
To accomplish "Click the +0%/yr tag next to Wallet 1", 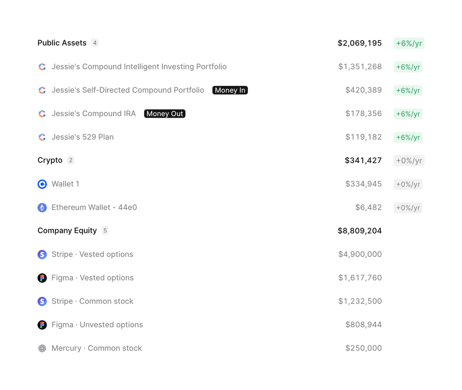I will 408,184.
